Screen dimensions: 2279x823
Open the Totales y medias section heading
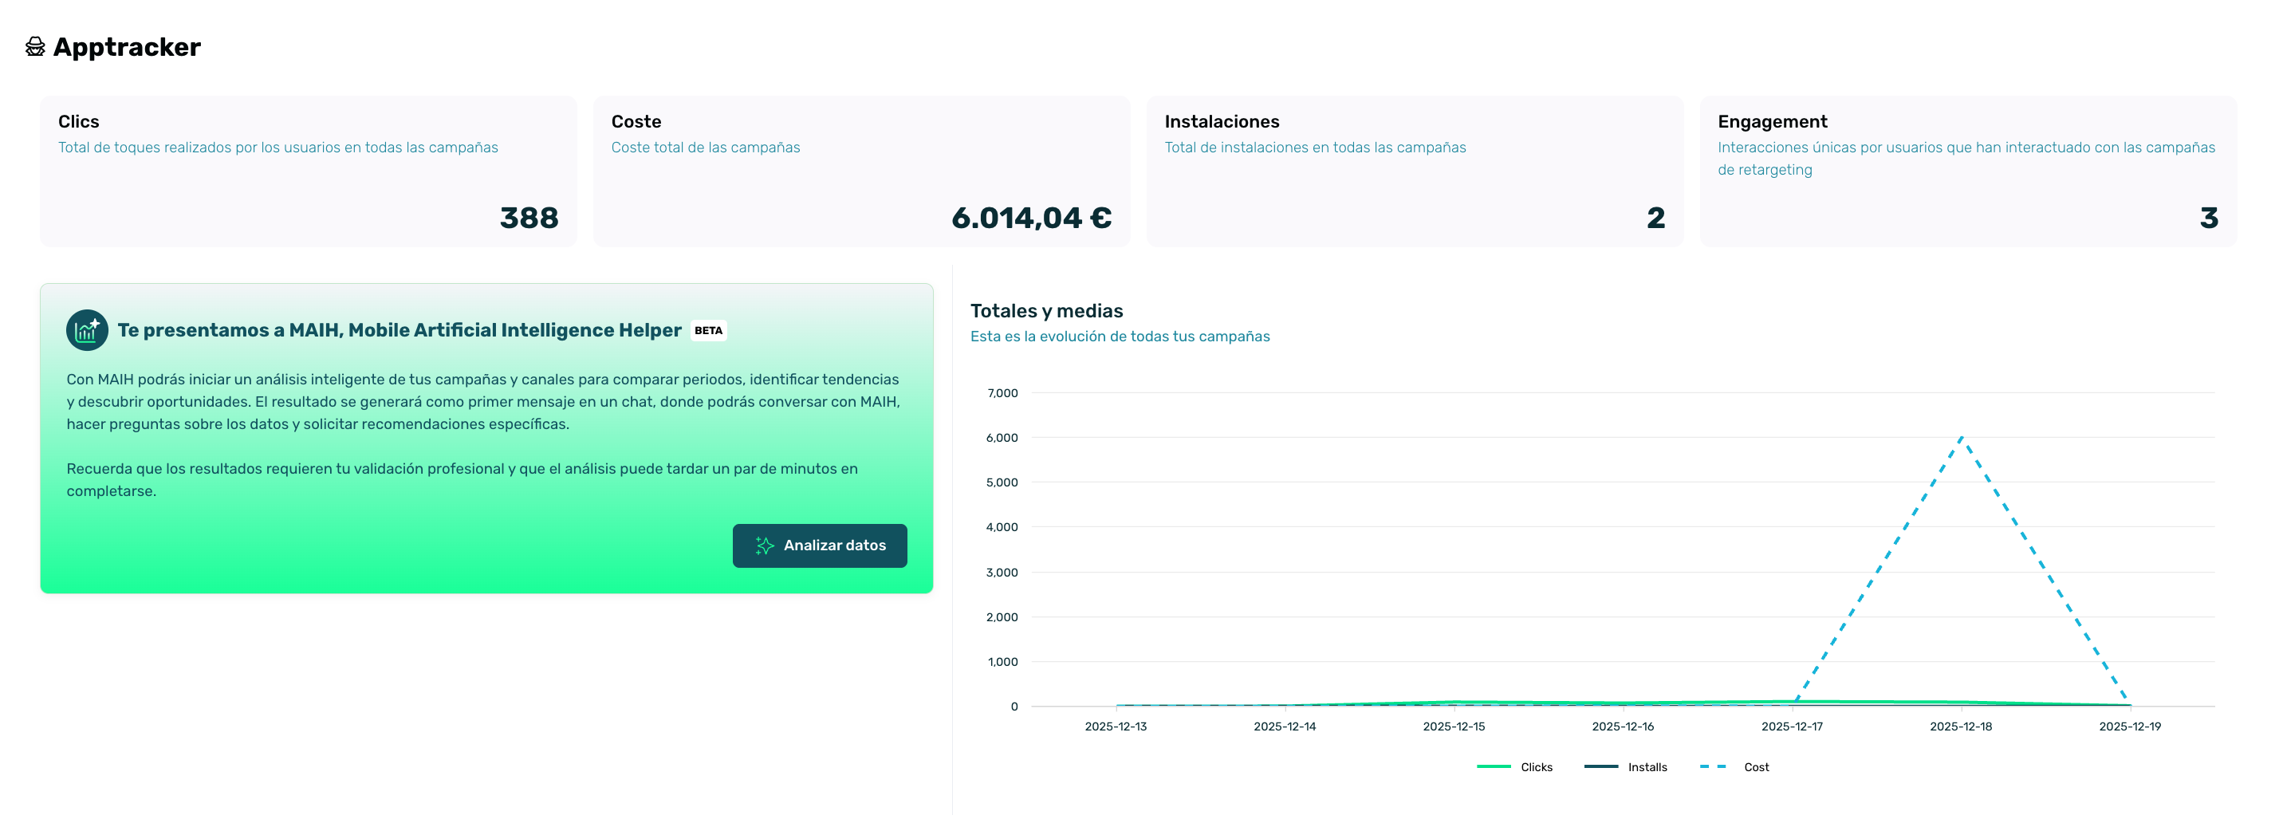tap(1047, 310)
